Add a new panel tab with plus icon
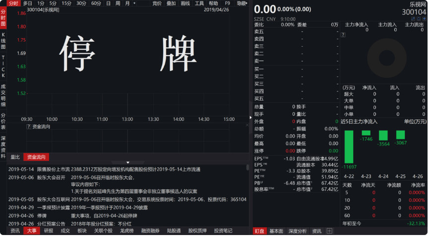This screenshot has width=428, height=236. (x=329, y=231)
